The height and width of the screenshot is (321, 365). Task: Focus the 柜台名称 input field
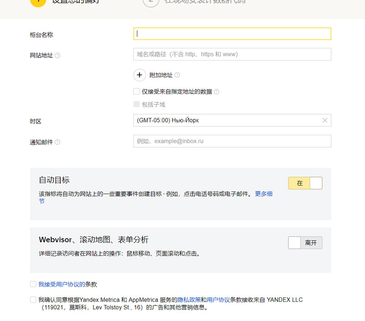click(232, 34)
